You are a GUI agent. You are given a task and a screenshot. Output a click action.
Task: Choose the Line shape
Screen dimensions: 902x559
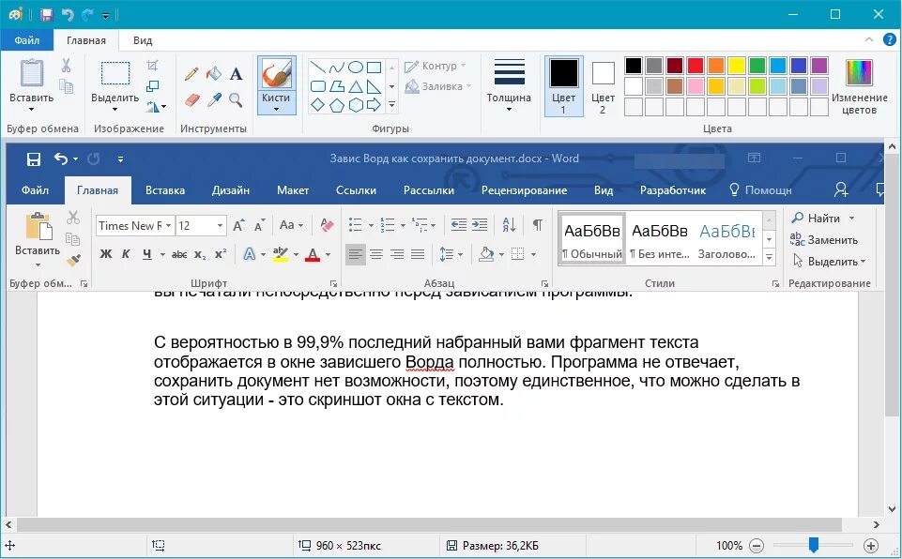tap(317, 68)
